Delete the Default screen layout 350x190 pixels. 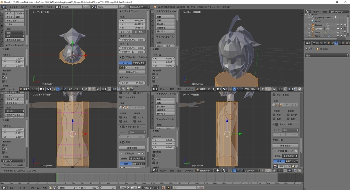point(88,7)
